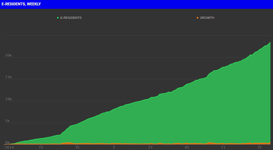The height and width of the screenshot is (150, 273).
Task: Click the week 31 x-axis label
Action: [x=259, y=147]
